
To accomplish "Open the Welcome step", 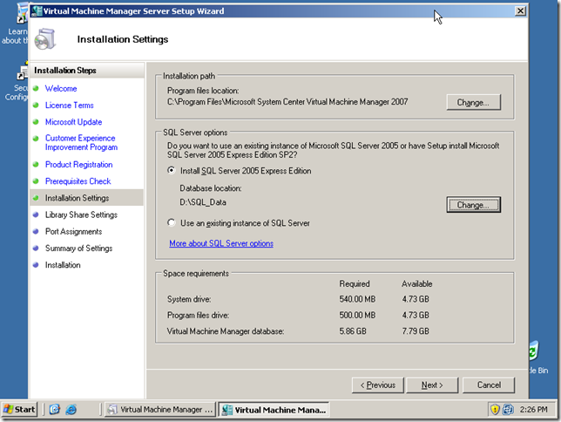I will pos(61,88).
